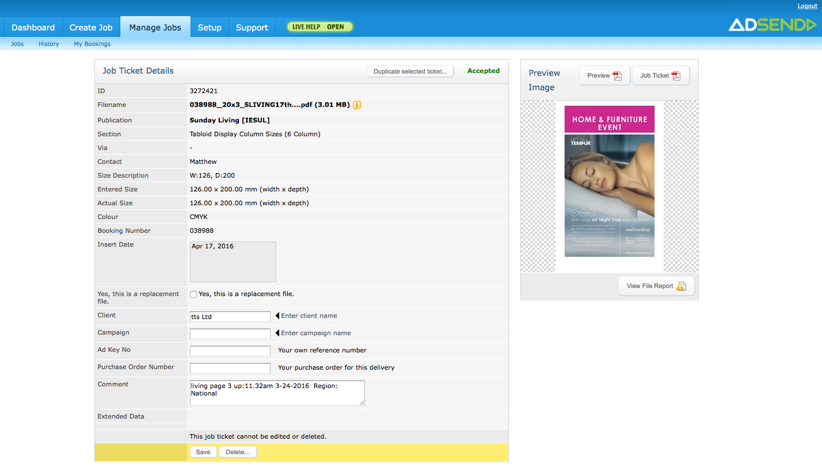Image resolution: width=822 pixels, height=472 pixels.
Task: Click the Logout link
Action: click(807, 6)
